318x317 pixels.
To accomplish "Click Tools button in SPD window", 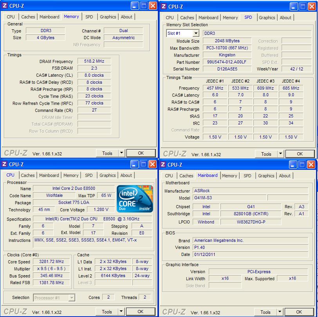I will point(266,154).
